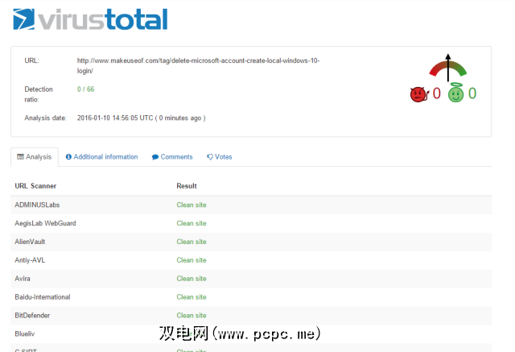Click the detection gauge meter
This screenshot has width=515, height=352.
[x=447, y=68]
